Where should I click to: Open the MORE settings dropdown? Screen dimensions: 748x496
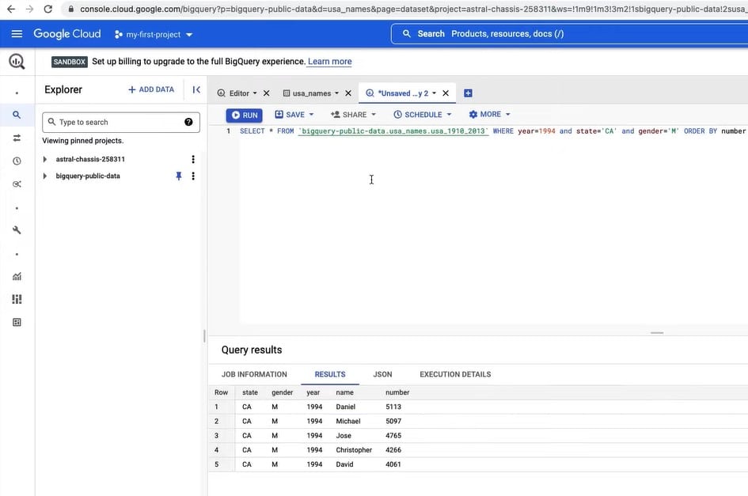(489, 115)
